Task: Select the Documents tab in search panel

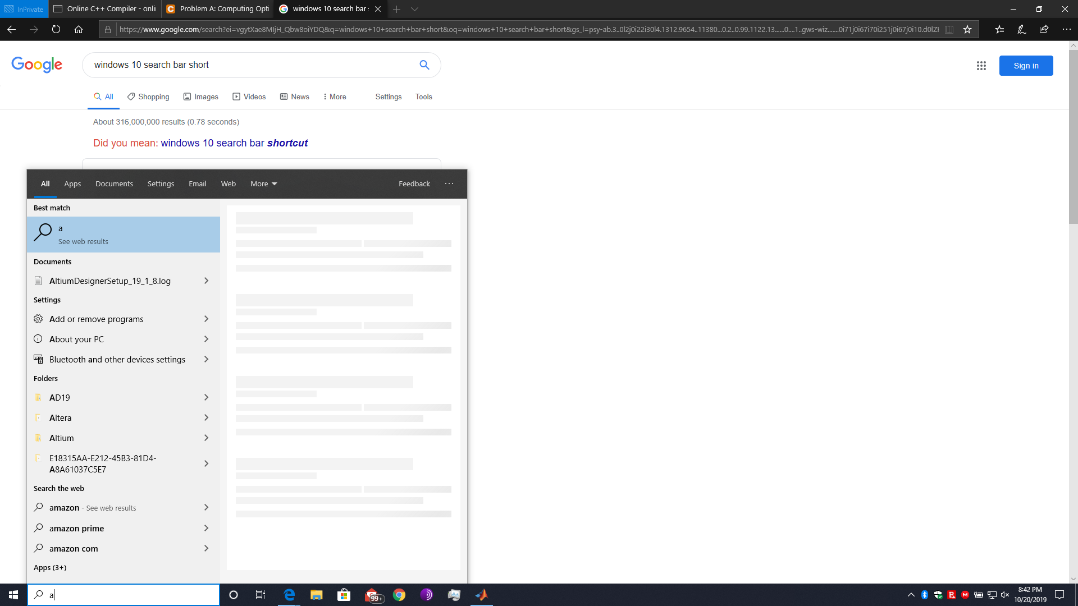Action: (x=114, y=184)
